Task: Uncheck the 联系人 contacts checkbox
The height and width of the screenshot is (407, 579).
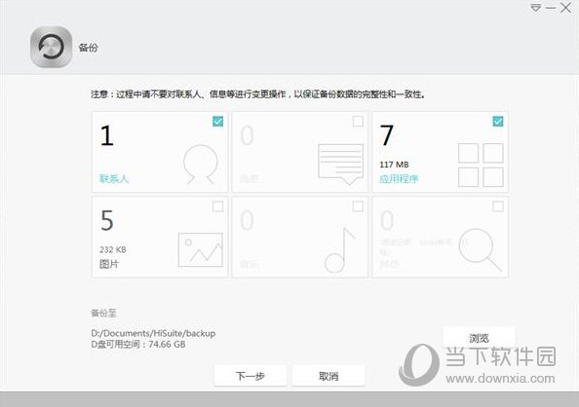Action: (218, 122)
